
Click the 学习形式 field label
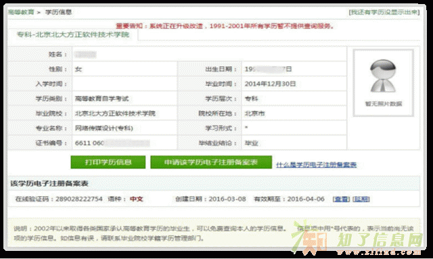221,128
